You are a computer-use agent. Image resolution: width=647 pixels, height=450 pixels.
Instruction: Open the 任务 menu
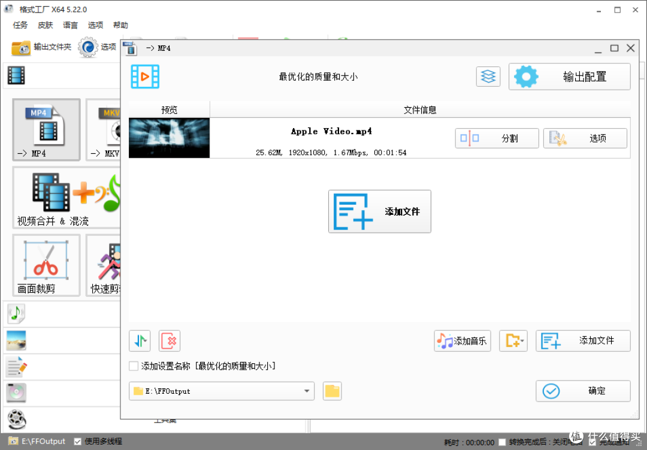coord(20,25)
